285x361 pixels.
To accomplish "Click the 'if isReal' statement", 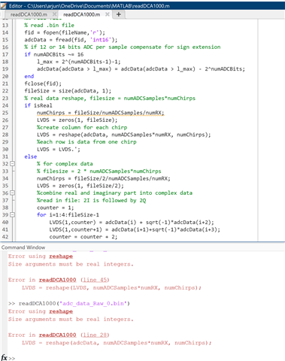I will point(38,105).
